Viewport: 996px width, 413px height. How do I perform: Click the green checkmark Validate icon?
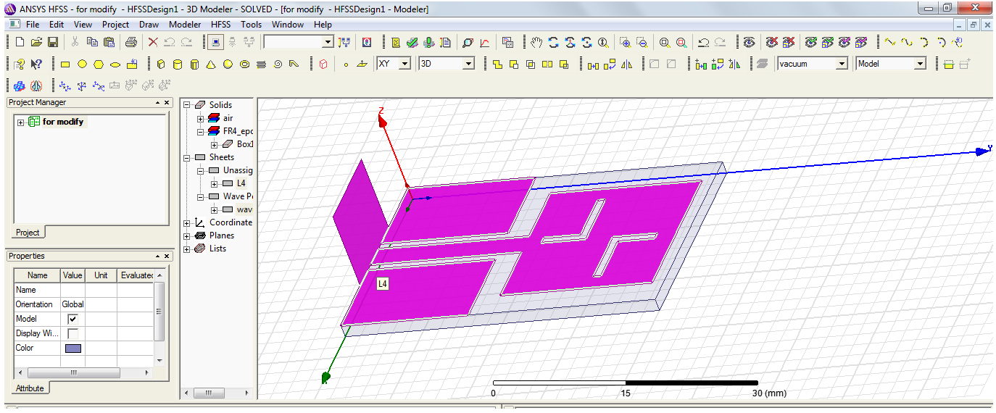tap(412, 42)
